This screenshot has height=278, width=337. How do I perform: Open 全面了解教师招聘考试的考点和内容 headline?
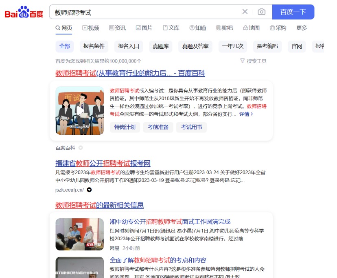(158, 260)
